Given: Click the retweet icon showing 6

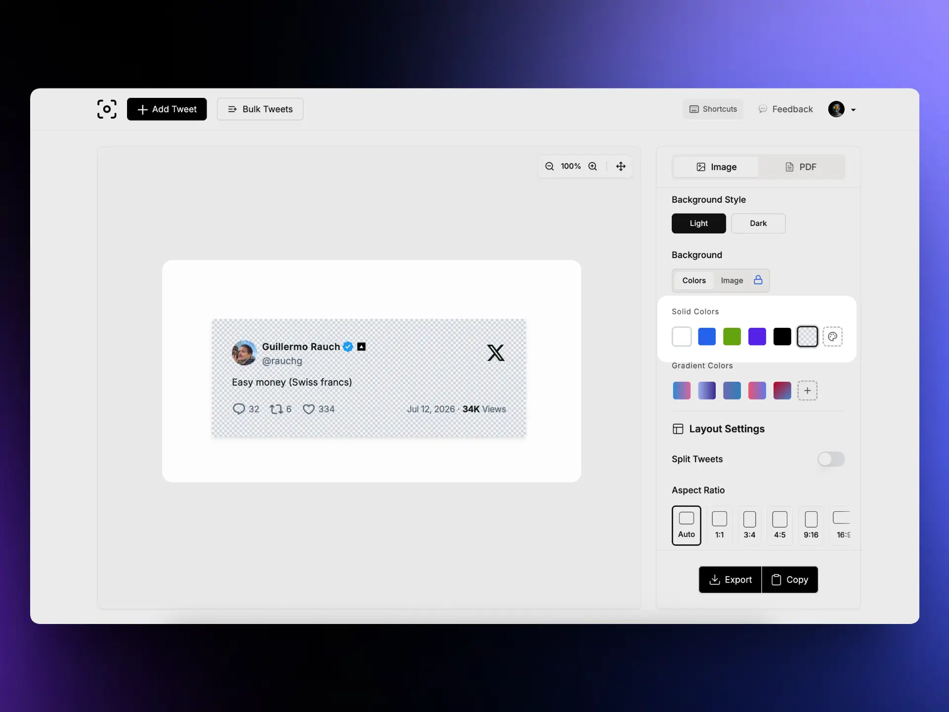Looking at the screenshot, I should coord(276,409).
